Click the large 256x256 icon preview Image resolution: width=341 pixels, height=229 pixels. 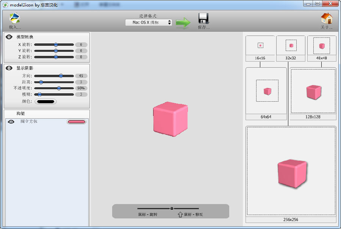291,172
